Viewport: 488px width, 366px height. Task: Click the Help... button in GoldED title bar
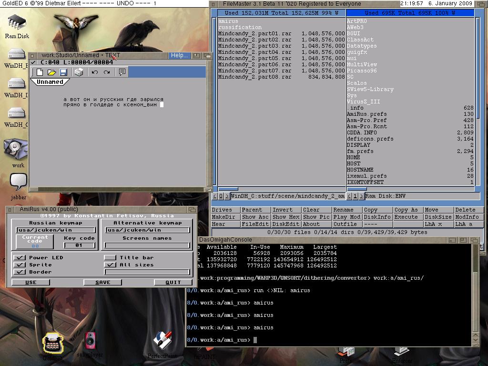[x=179, y=55]
